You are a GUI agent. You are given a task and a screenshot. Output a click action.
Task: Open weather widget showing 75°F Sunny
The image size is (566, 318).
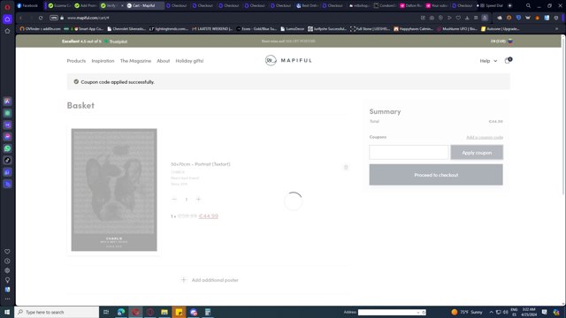point(467,312)
